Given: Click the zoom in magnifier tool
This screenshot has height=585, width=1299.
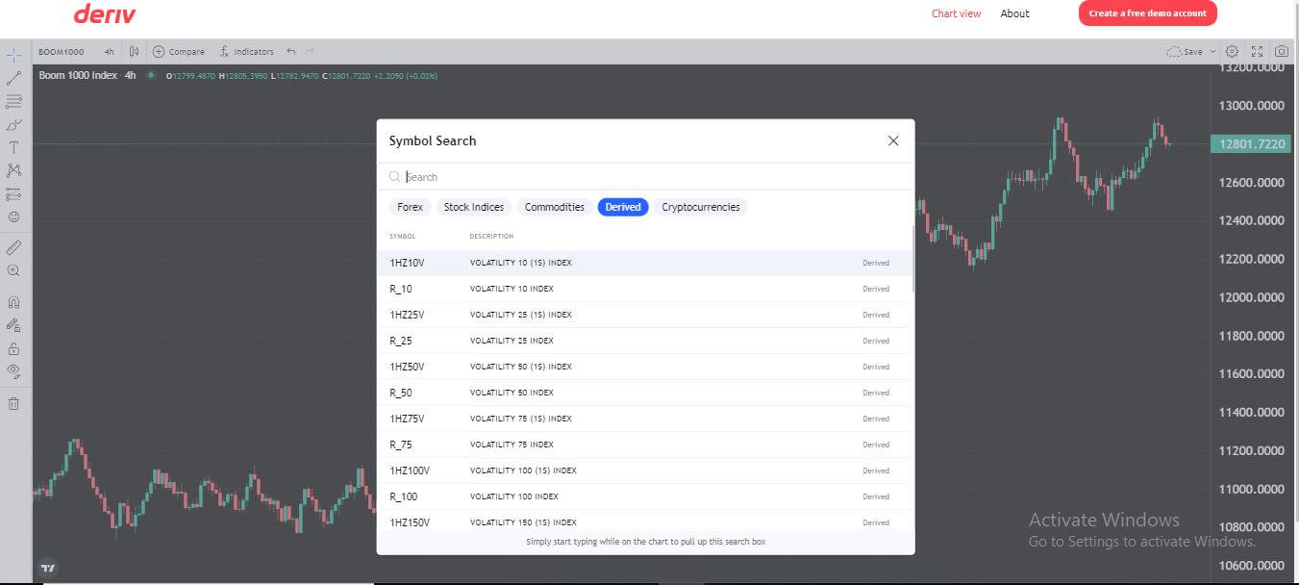Looking at the screenshot, I should (x=14, y=270).
